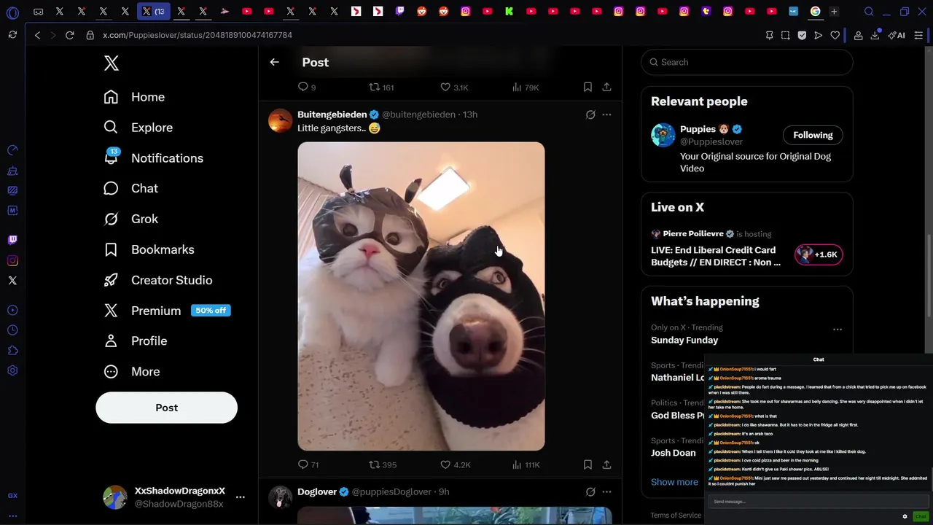Image resolution: width=933 pixels, height=525 pixels.
Task: Reply to Buitengebieden's post (71 comments)
Action: pos(308,464)
